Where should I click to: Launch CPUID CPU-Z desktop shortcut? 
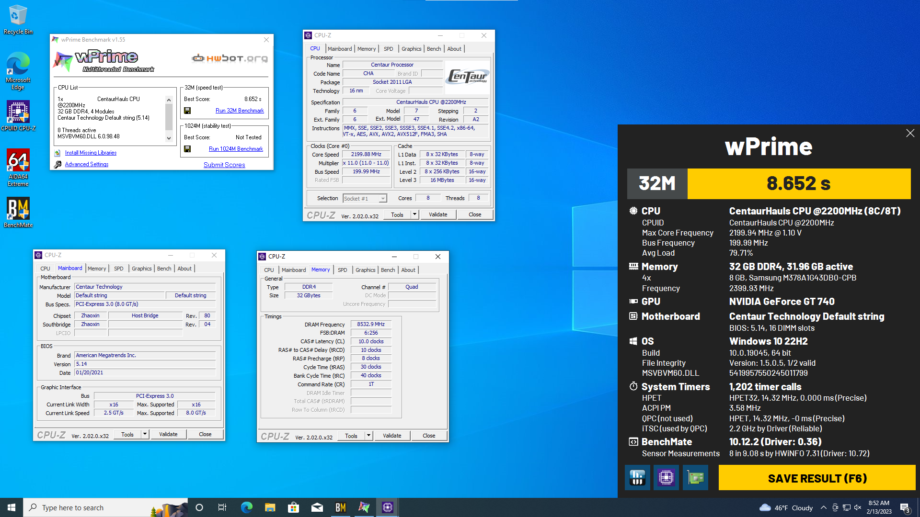tap(18, 115)
